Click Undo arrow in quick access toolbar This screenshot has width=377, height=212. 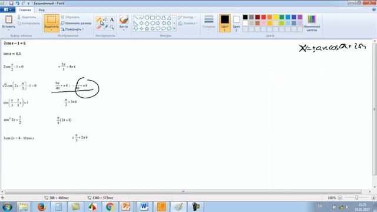(x=17, y=4)
